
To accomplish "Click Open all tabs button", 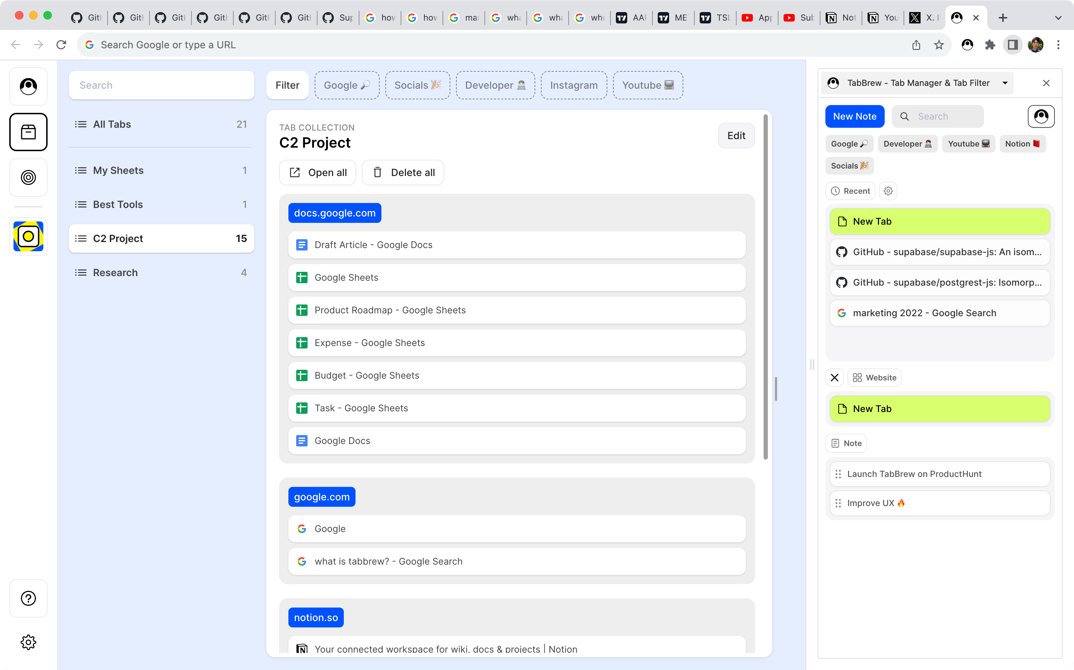I will coord(318,172).
